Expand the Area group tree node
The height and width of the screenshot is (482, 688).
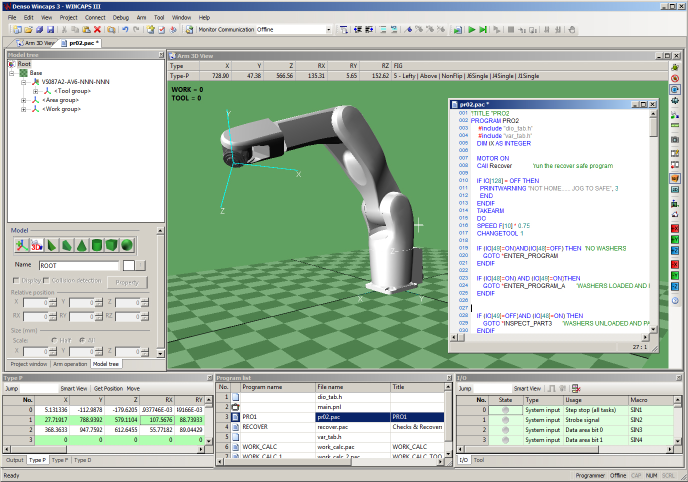coord(23,100)
